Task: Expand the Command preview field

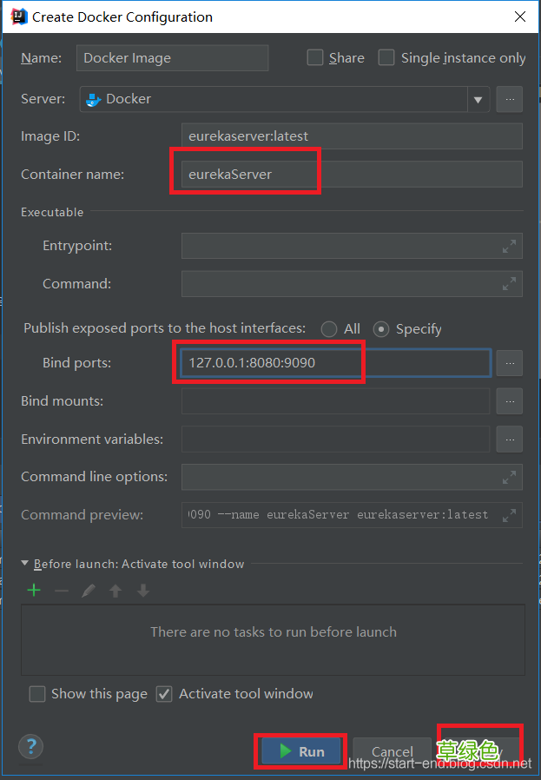Action: point(509,515)
